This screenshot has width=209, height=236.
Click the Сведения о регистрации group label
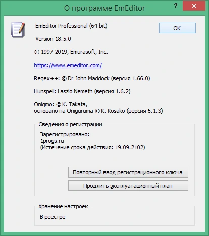coord(70,124)
